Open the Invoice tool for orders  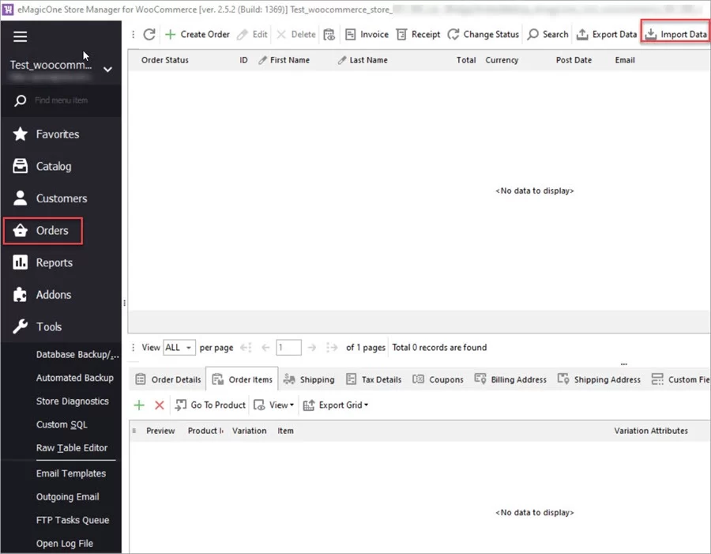pos(366,34)
